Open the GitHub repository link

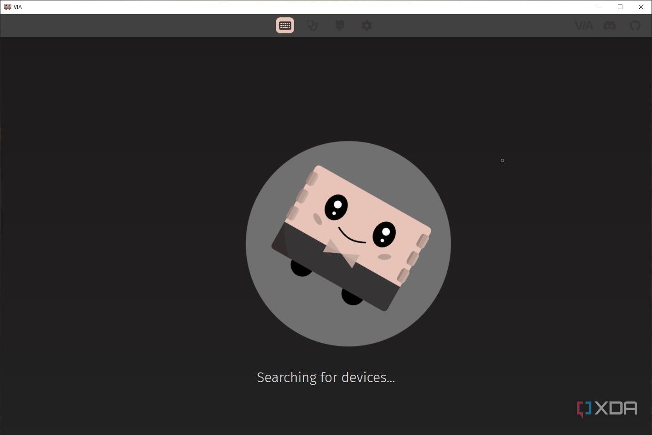[635, 26]
